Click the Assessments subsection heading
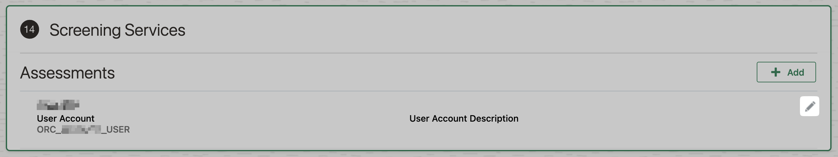Screen dimensions: 838x157 [x=67, y=73]
